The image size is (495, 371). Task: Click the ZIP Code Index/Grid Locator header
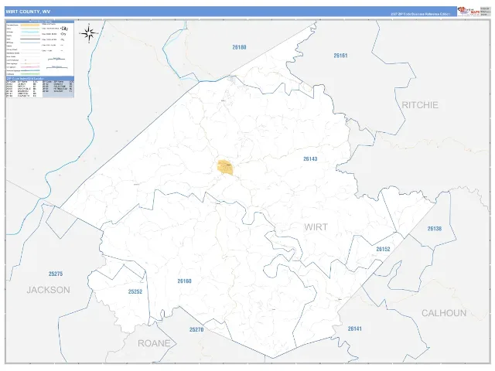coord(40,78)
